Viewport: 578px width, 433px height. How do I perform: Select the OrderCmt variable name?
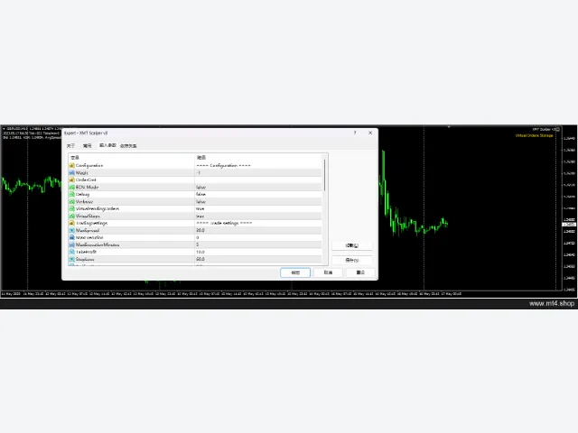86,180
